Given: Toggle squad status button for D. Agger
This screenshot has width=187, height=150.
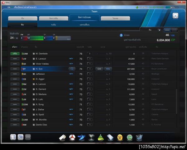Looking at the screenshot, I should pos(15,79).
